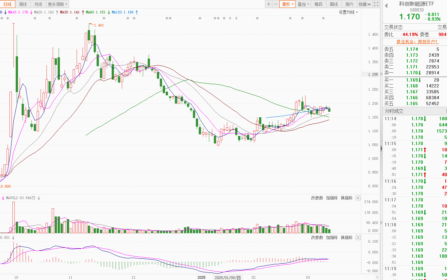Click the arrow icon left of MAVOL2
Viewport: 447px width, 280px height.
coord(3,198)
